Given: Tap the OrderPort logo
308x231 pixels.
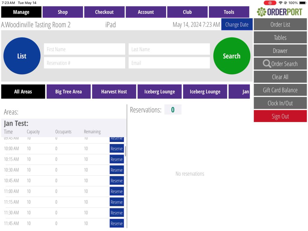Looking at the screenshot, I should tap(280, 12).
